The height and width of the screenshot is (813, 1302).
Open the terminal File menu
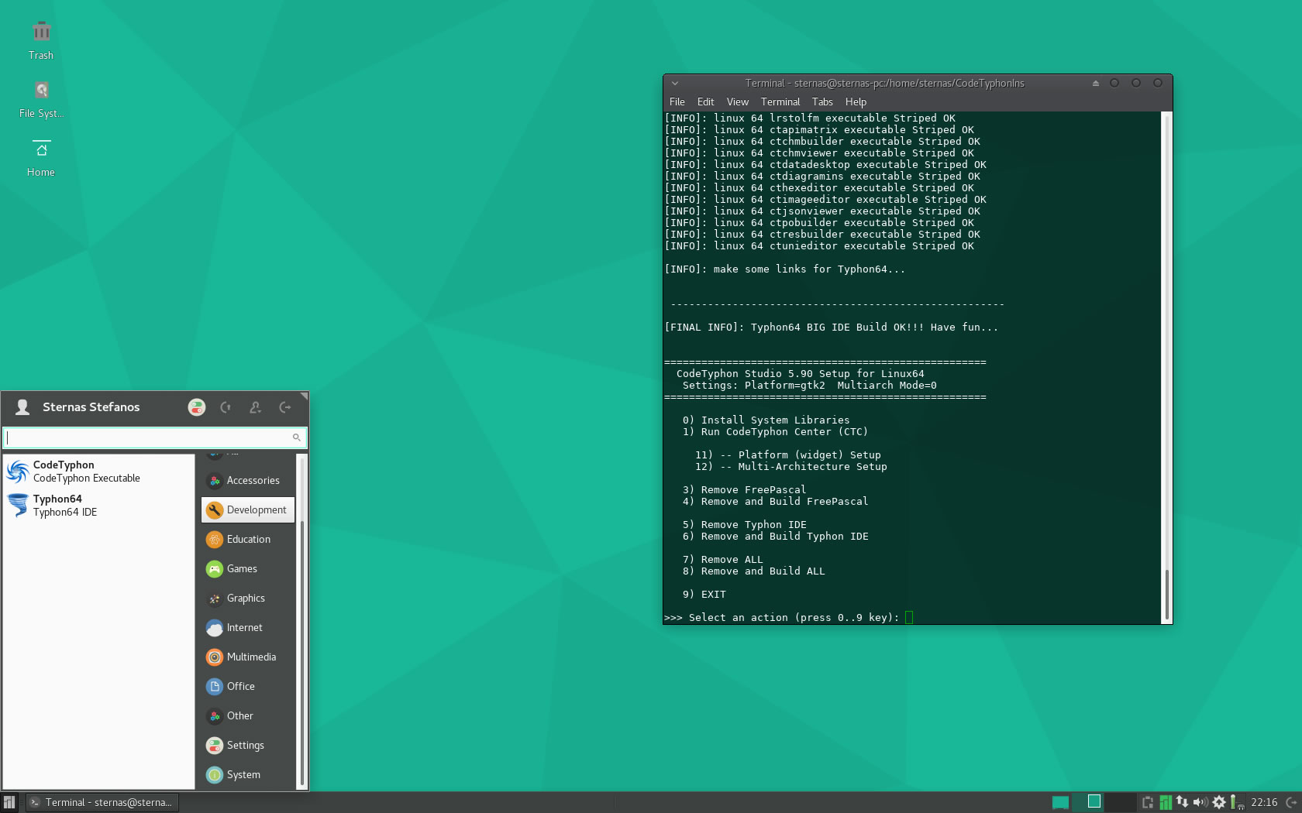677,102
